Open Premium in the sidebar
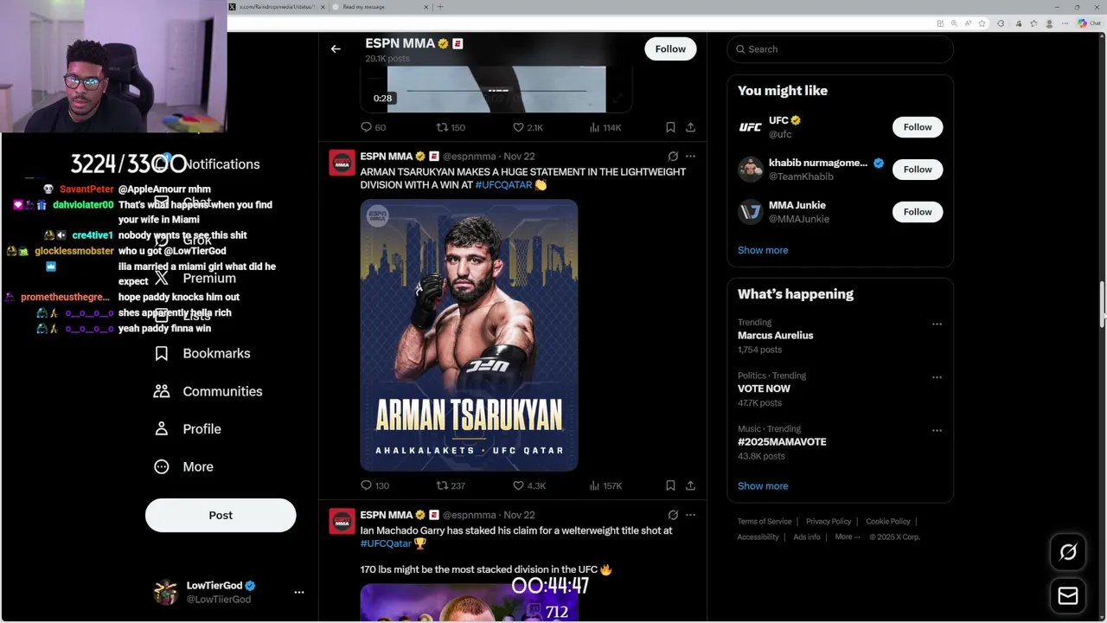This screenshot has height=623, width=1107. tap(194, 278)
